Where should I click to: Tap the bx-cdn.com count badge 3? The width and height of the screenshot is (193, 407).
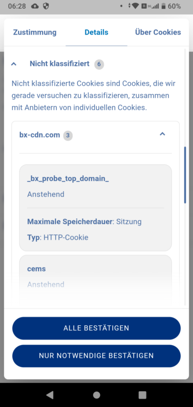pos(68,136)
